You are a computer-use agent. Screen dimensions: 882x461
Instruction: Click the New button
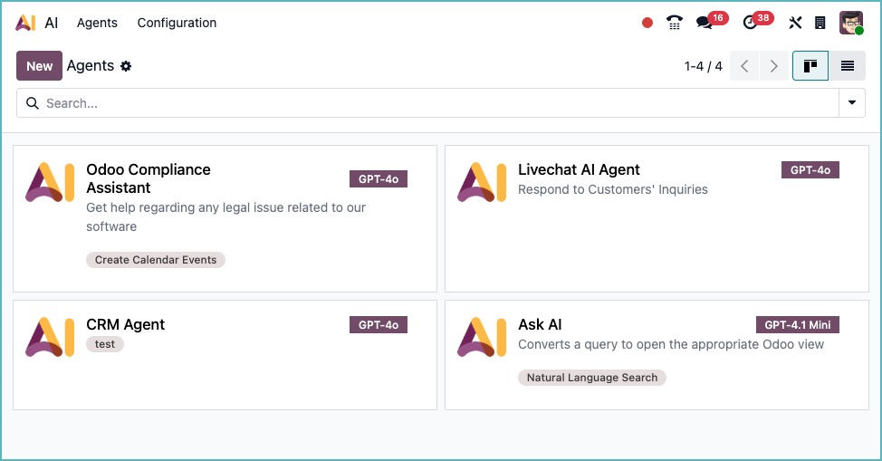tap(39, 66)
